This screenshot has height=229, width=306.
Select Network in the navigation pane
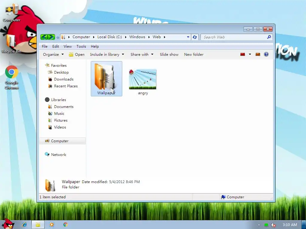55,154
